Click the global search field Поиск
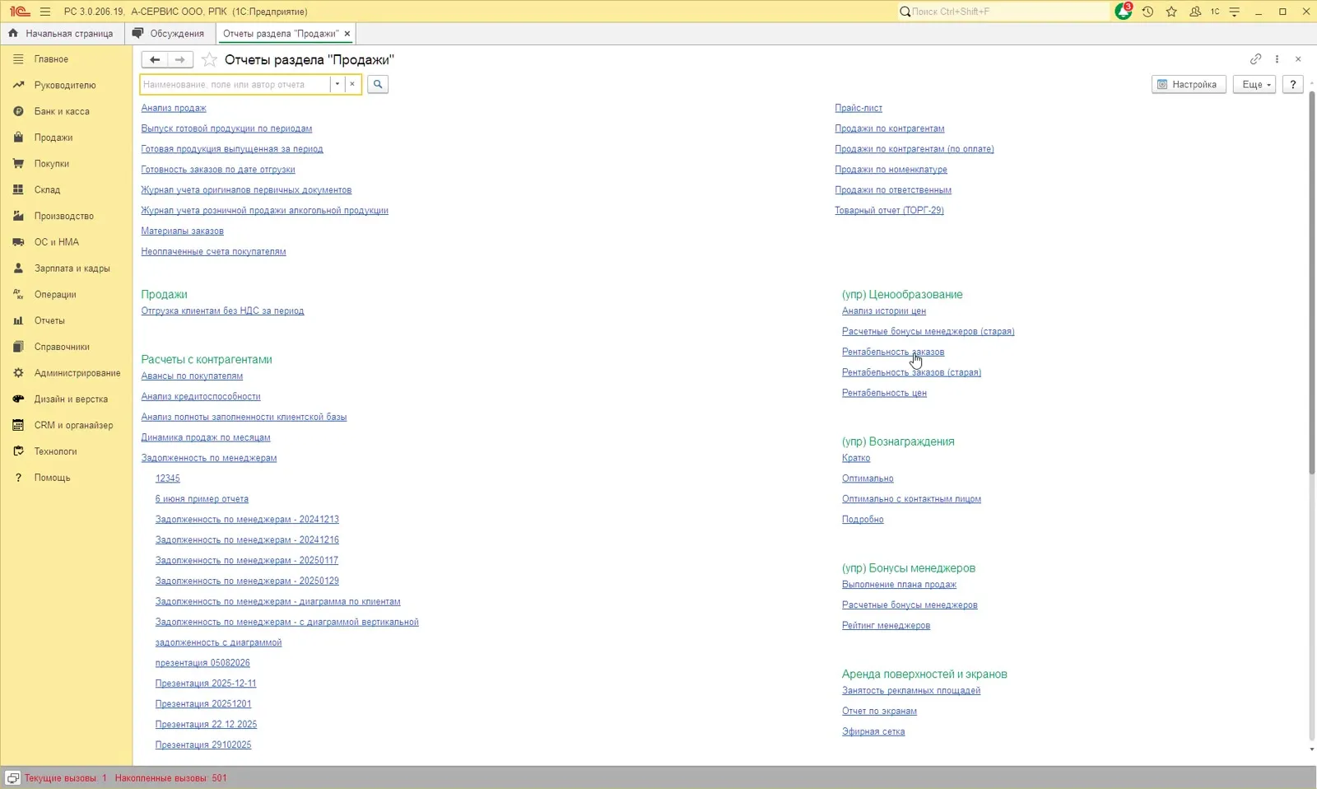1317x789 pixels. point(1004,12)
